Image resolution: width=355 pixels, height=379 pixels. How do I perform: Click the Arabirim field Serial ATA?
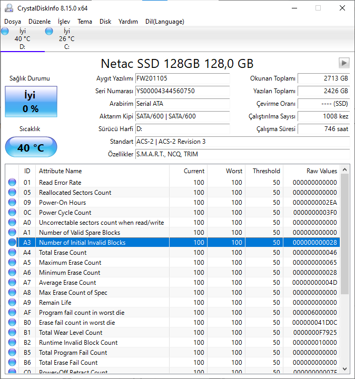pyautogui.click(x=183, y=104)
